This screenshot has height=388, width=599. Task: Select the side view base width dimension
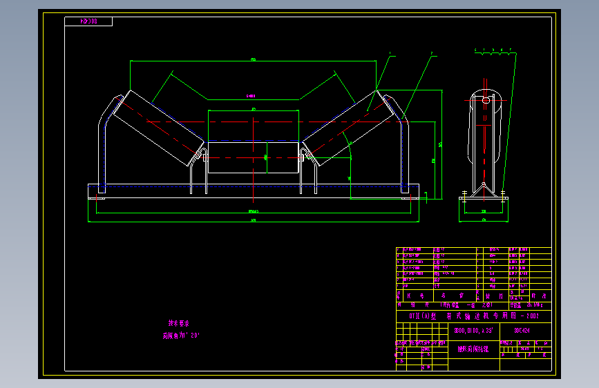coord(484,220)
